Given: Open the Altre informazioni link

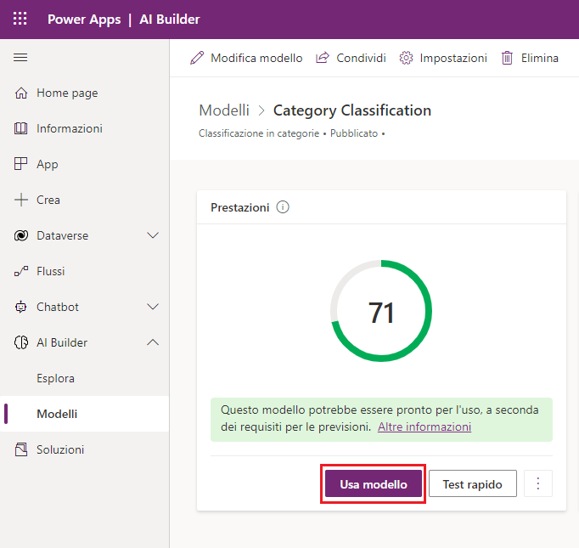Looking at the screenshot, I should [x=424, y=427].
